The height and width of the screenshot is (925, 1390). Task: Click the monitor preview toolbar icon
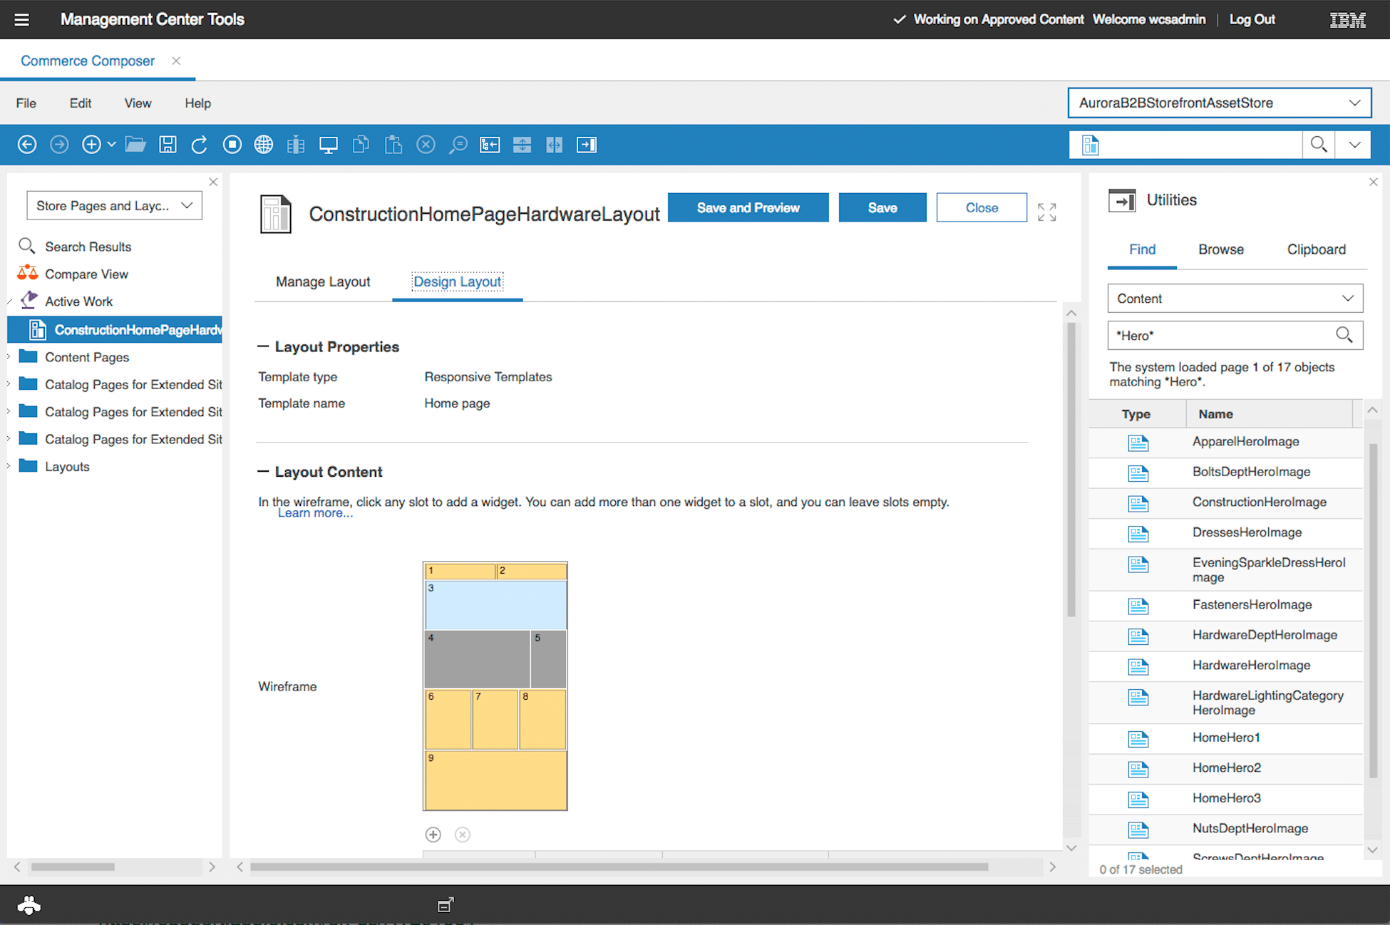click(x=329, y=145)
